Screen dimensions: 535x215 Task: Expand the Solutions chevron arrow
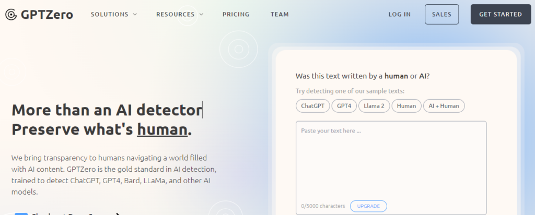click(135, 14)
